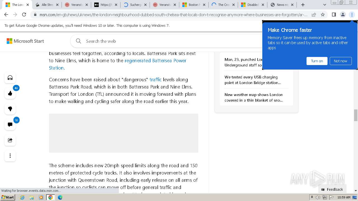This screenshot has height=201, width=358.
Task: Expand the tab search dropdown arrow
Action: click(x=324, y=5)
